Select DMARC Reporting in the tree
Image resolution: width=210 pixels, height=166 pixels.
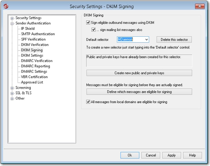[35, 66]
